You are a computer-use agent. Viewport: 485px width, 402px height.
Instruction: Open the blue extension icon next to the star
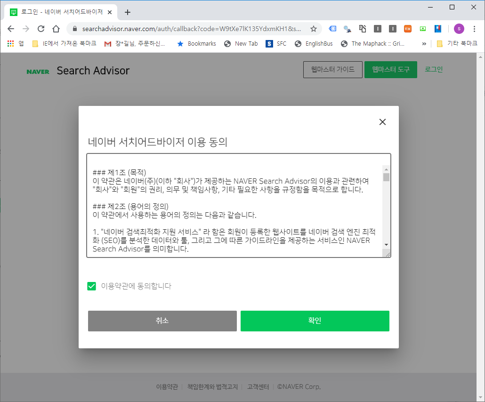pyautogui.click(x=332, y=29)
